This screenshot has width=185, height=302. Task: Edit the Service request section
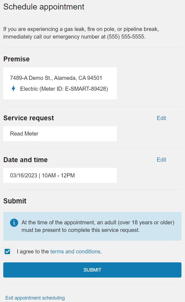coord(161,118)
